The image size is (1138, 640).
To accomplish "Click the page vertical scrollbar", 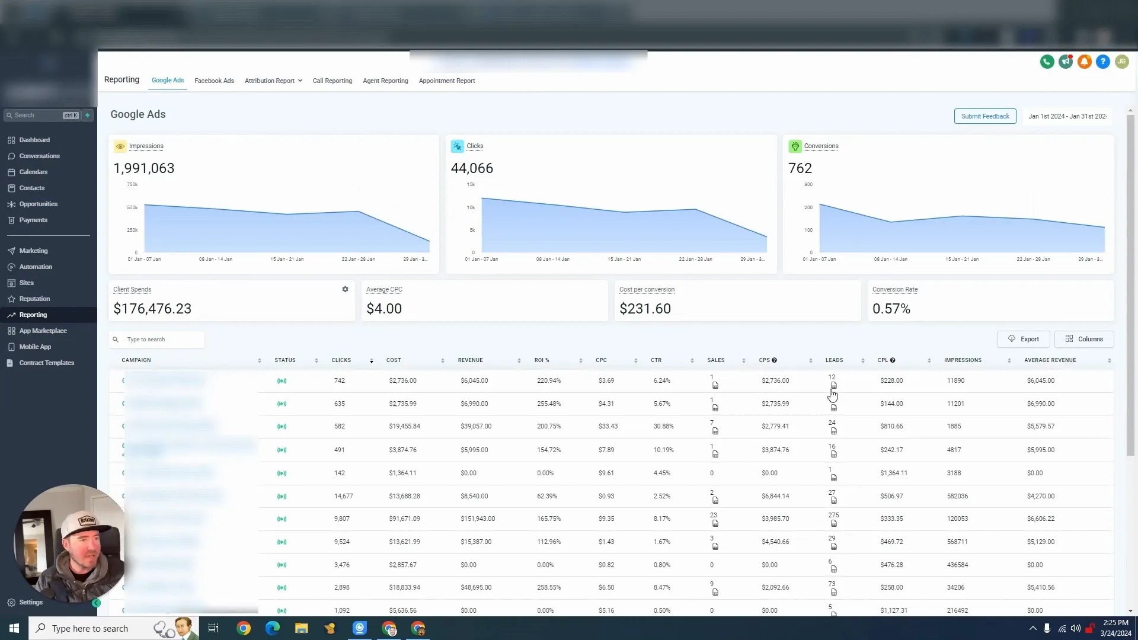I will (x=1130, y=284).
